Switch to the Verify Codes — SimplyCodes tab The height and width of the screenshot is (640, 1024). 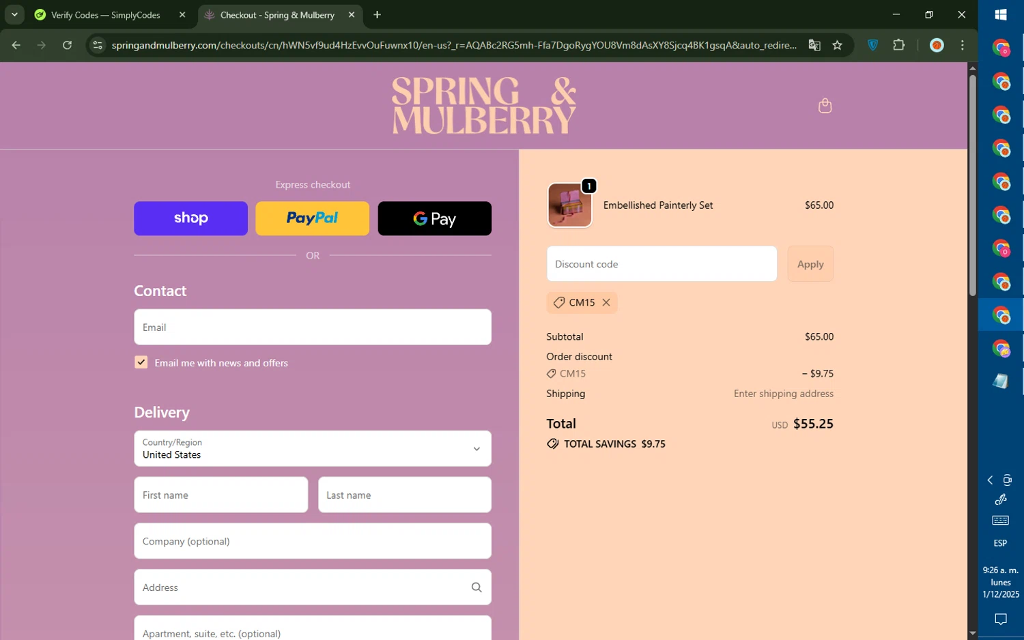pyautogui.click(x=106, y=14)
